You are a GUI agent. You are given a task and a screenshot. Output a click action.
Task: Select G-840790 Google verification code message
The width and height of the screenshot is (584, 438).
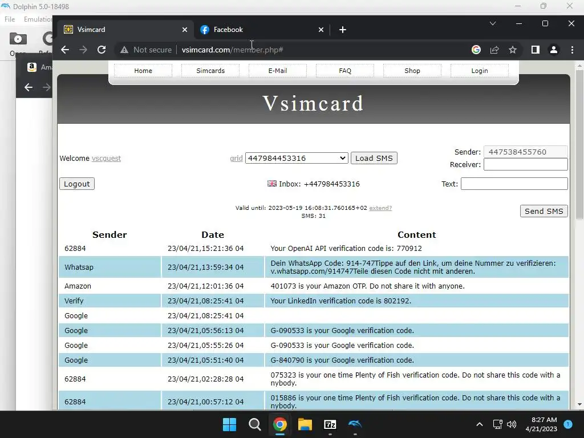[342, 360]
